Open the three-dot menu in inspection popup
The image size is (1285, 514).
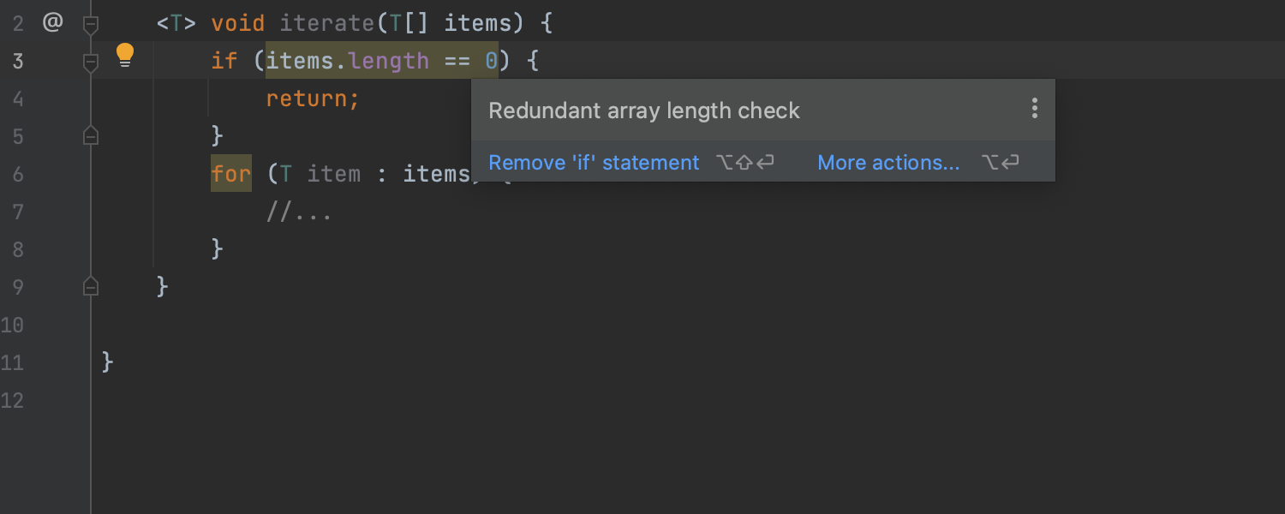coord(1034,109)
